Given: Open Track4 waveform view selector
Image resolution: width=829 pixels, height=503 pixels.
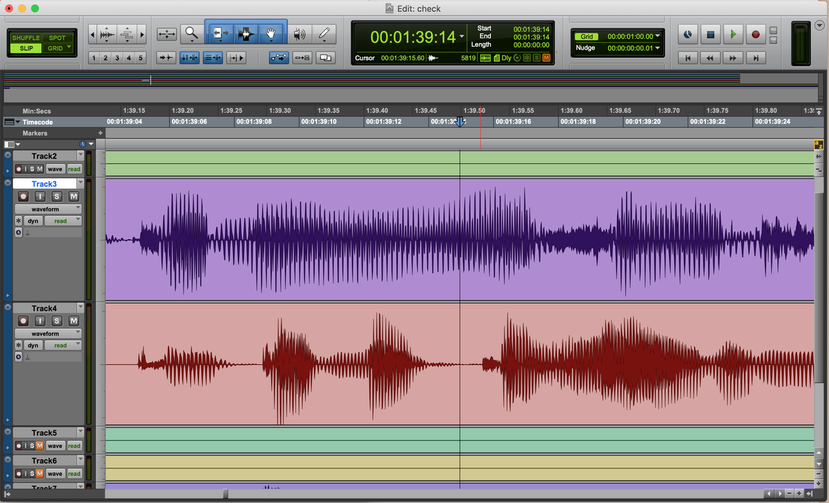Looking at the screenshot, I should [x=48, y=333].
